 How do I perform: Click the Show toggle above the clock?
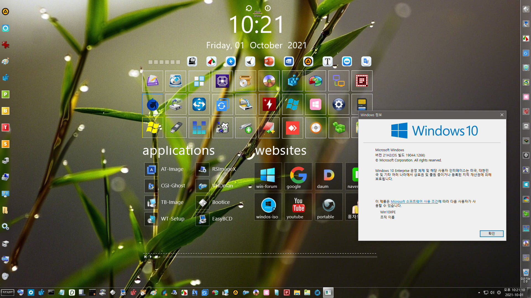(257, 16)
